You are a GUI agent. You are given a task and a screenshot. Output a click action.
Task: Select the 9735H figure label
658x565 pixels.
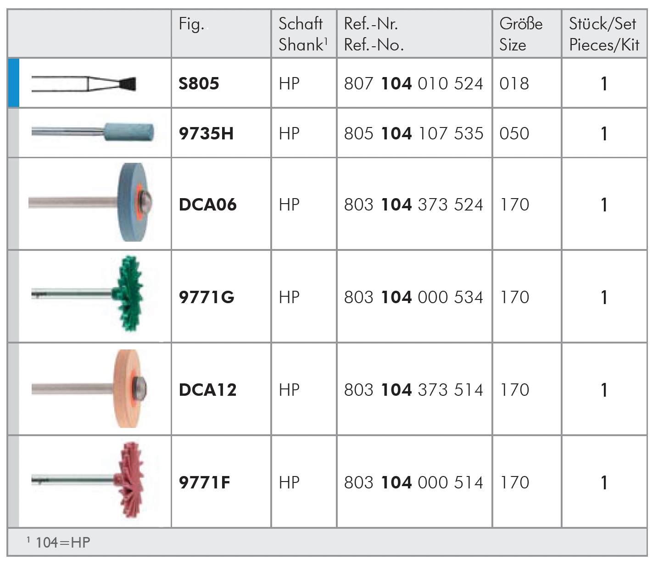(206, 133)
